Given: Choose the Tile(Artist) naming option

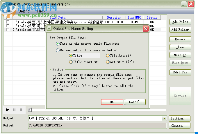Looking at the screenshot, I should click(118, 55).
